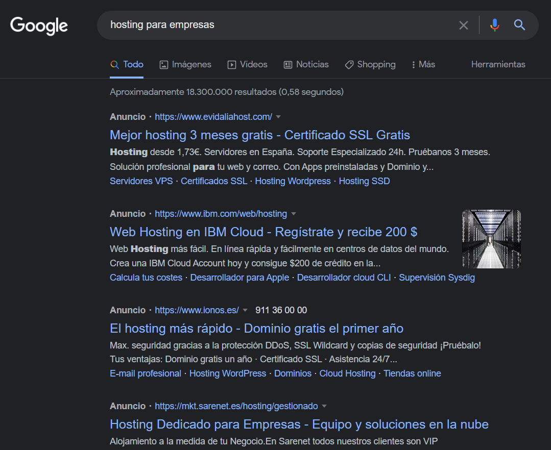The image size is (551, 450).
Task: Open 'Mejor hosting 3 meses gratis' result
Action: pyautogui.click(x=259, y=135)
